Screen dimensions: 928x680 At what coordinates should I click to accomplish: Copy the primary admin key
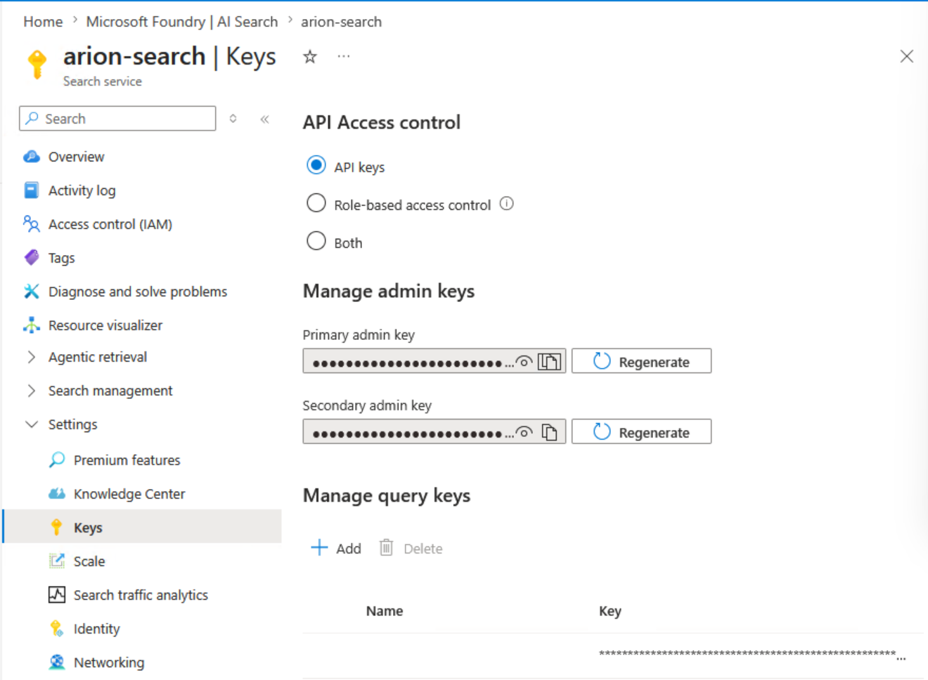pos(550,362)
